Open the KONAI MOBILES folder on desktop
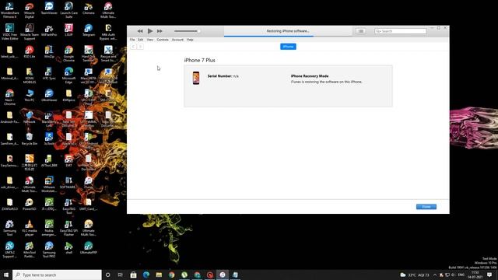This screenshot has width=498, height=280. tap(30, 75)
